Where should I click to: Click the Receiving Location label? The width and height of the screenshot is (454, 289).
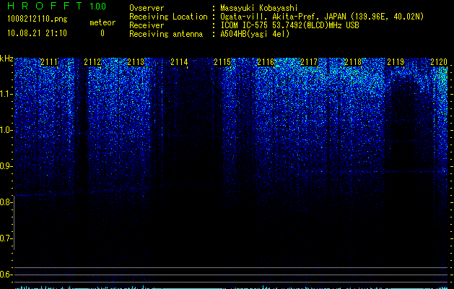coord(168,17)
